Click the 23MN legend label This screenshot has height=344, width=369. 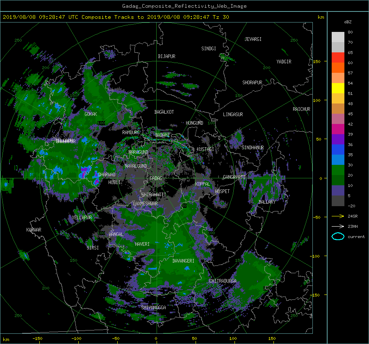353,227
